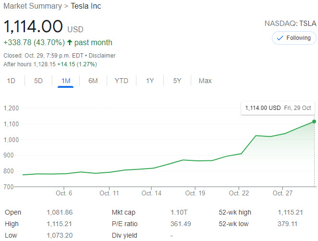Click the Open value 1,081.86

(x=60, y=212)
